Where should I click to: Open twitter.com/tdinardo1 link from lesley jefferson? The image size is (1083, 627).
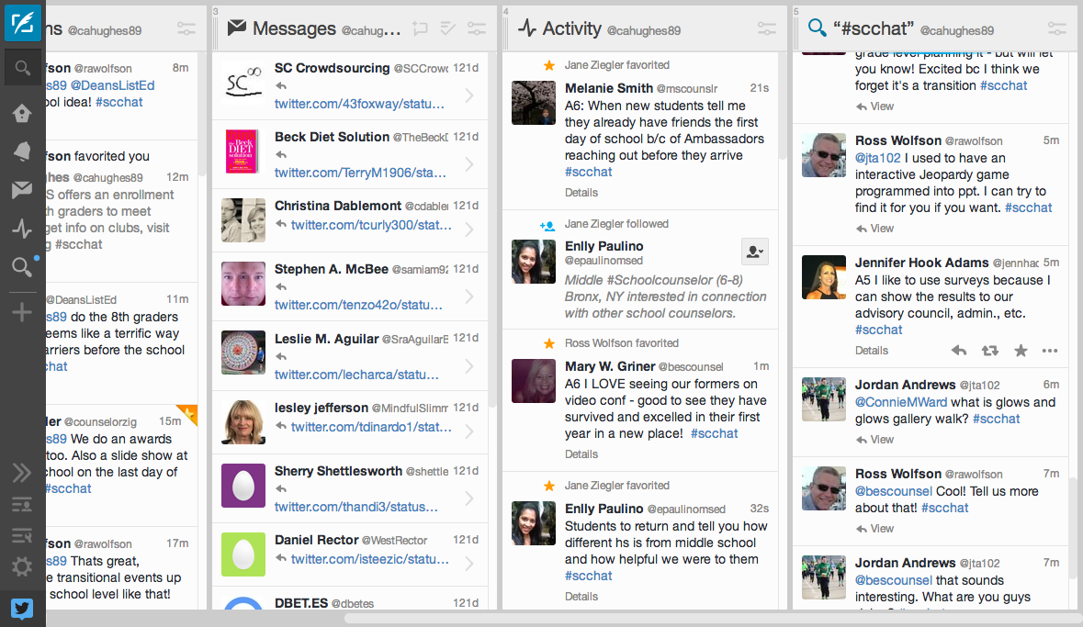tap(371, 427)
